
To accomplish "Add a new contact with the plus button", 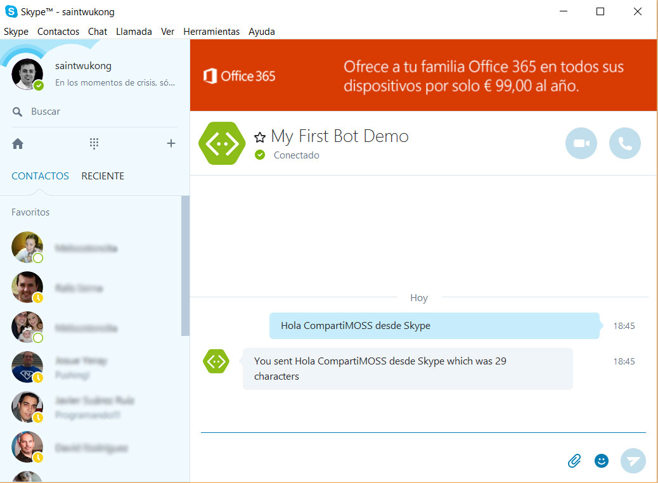I will 171,143.
